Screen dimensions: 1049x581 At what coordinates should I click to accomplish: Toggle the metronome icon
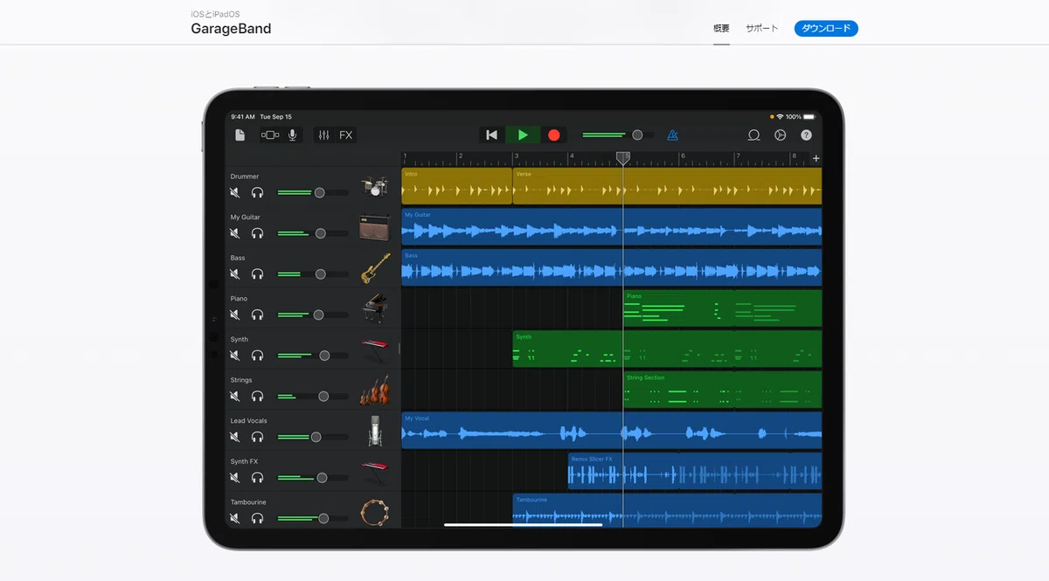(x=672, y=135)
